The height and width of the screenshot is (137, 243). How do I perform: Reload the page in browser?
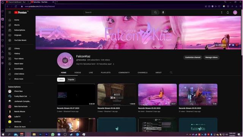click(x=16, y=6)
